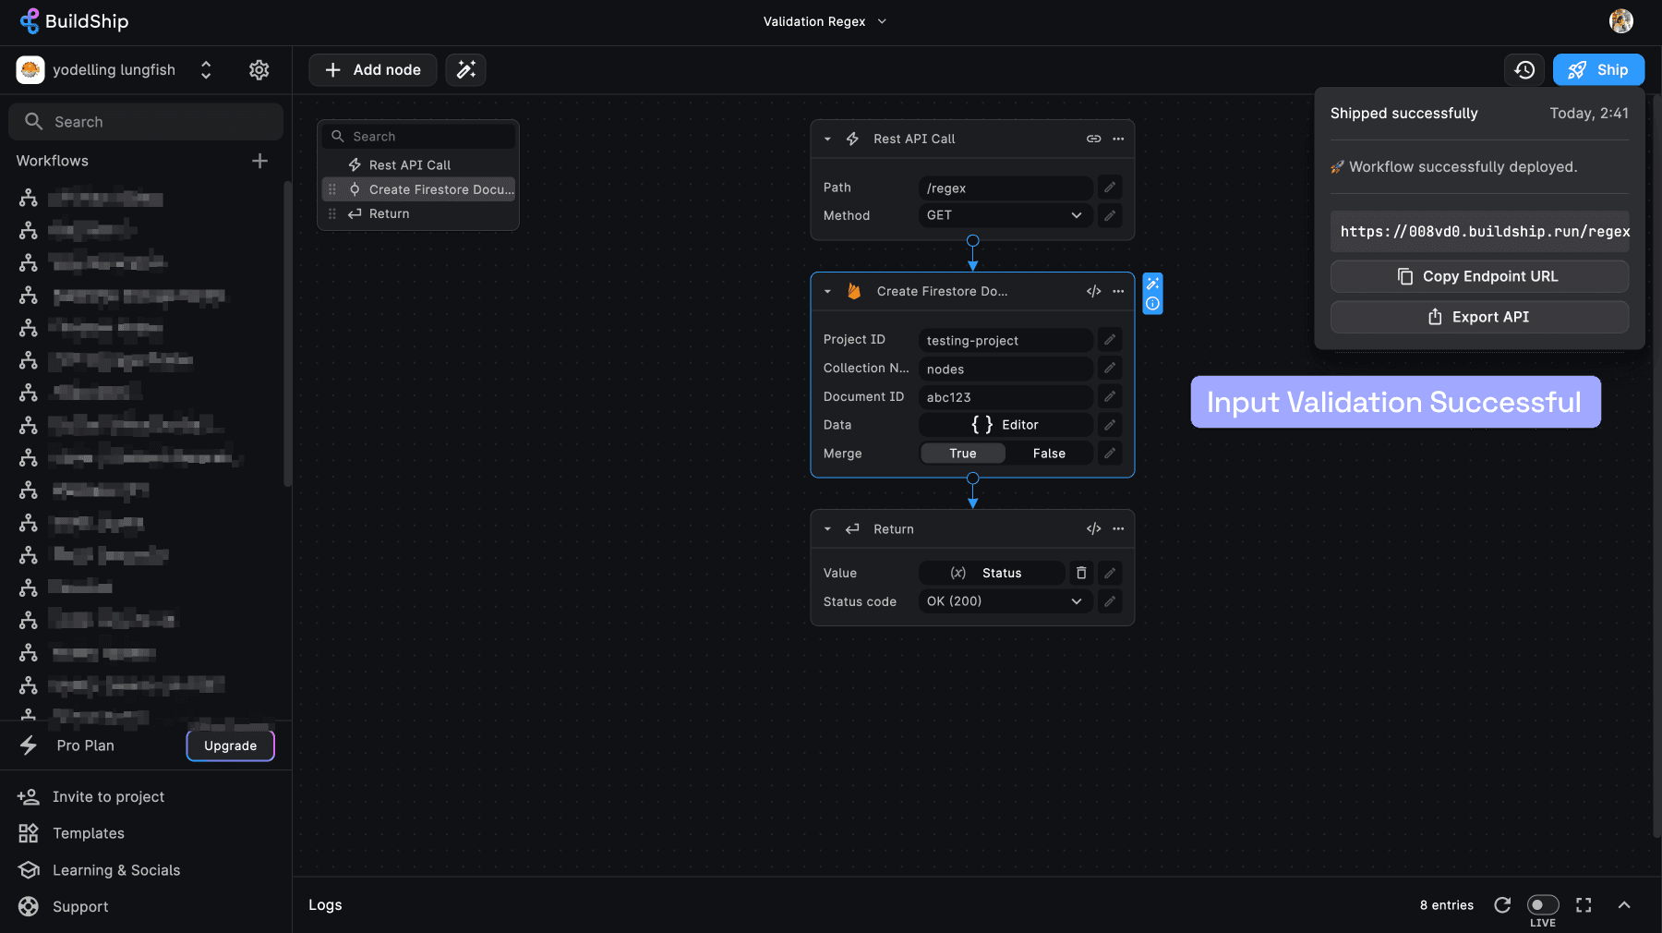Open Templates from sidebar
The height and width of the screenshot is (933, 1662).
point(89,833)
